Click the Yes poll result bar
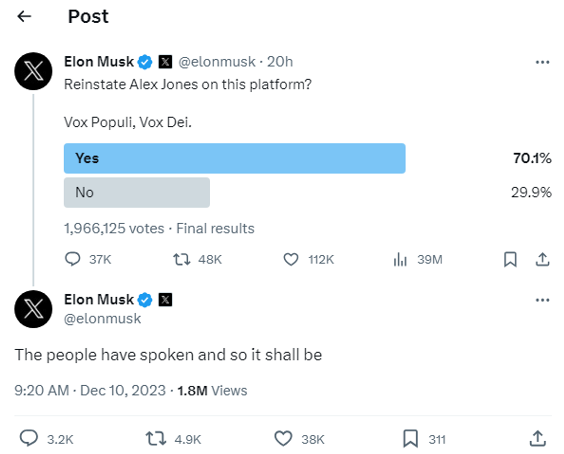Screen dimensions: 564x454 click(x=234, y=158)
